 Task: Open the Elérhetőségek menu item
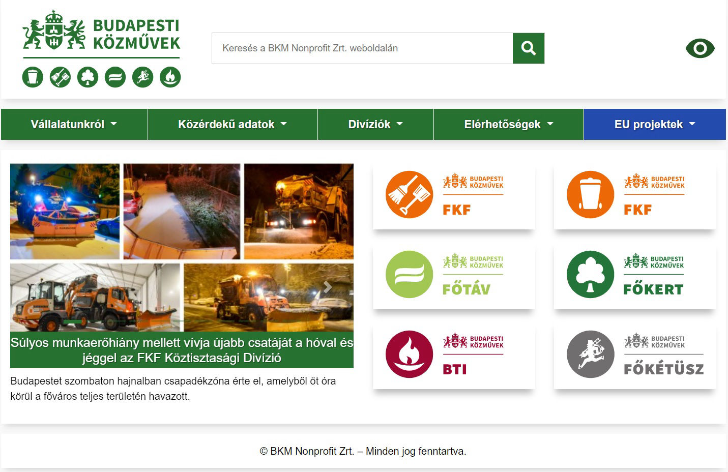point(508,124)
